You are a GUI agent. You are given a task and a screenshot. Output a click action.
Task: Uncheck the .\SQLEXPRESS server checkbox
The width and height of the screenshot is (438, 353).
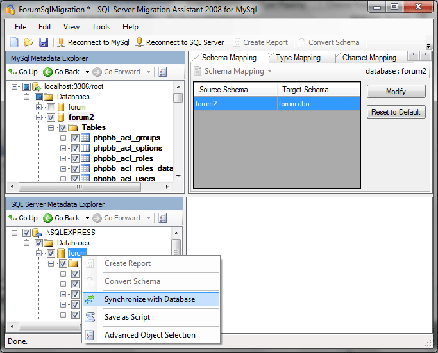point(26,233)
